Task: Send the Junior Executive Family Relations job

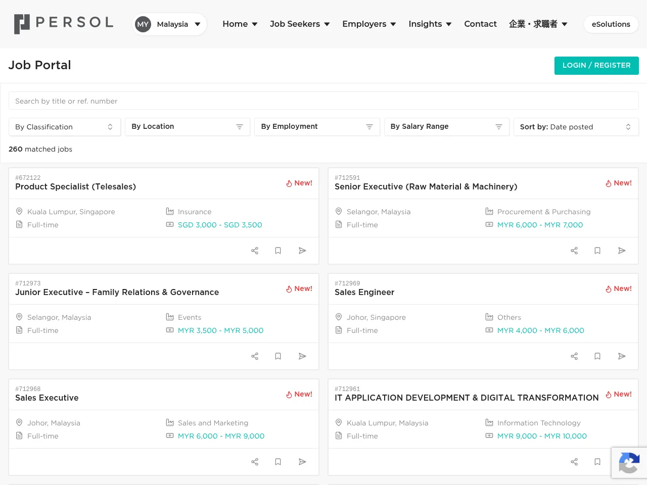Action: tap(302, 356)
